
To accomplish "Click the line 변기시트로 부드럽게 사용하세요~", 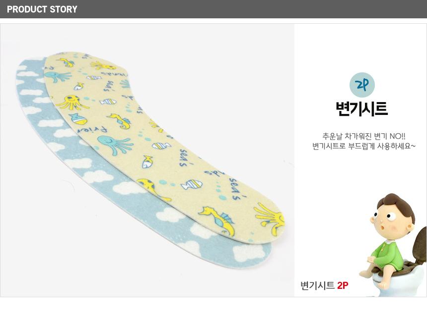I will [x=364, y=146].
